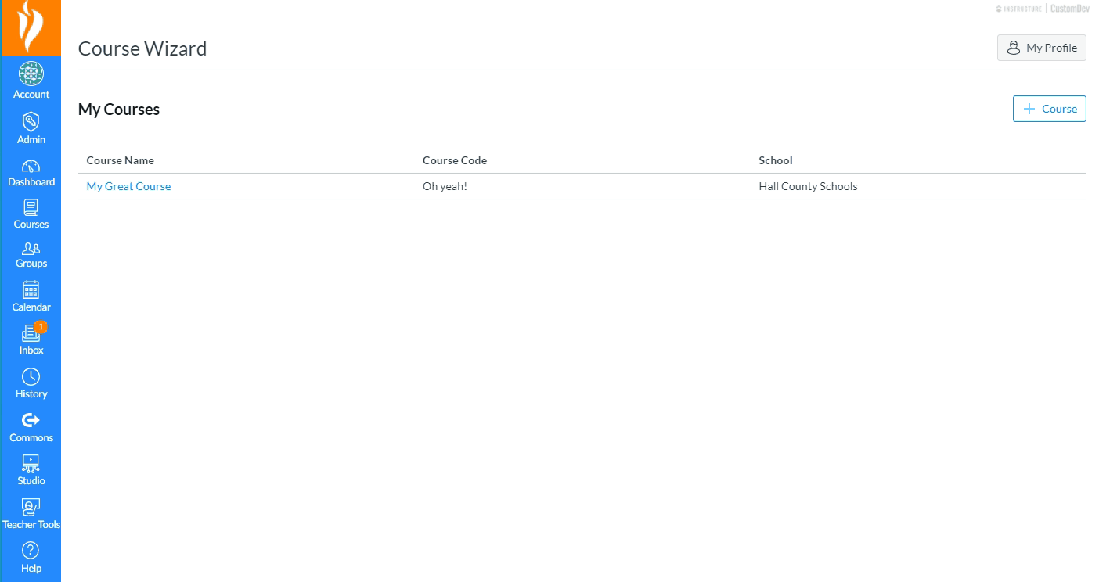Viewport: 1099px width, 582px height.
Task: Click the Course Name column header
Action: [x=120, y=160]
